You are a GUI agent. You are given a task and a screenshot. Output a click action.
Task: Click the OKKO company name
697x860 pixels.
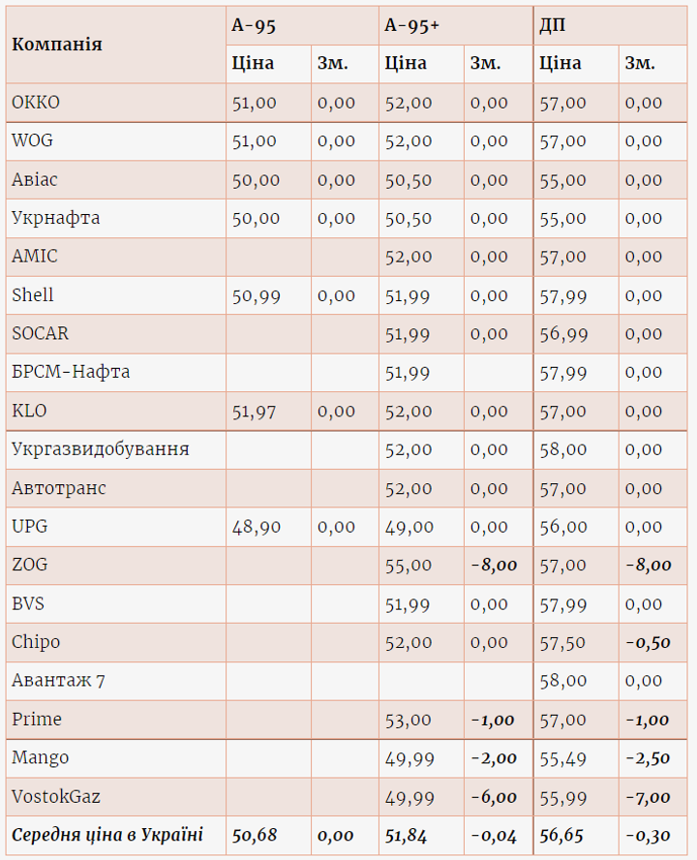[x=36, y=102]
